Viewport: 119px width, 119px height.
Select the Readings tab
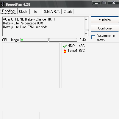[x=9, y=11]
